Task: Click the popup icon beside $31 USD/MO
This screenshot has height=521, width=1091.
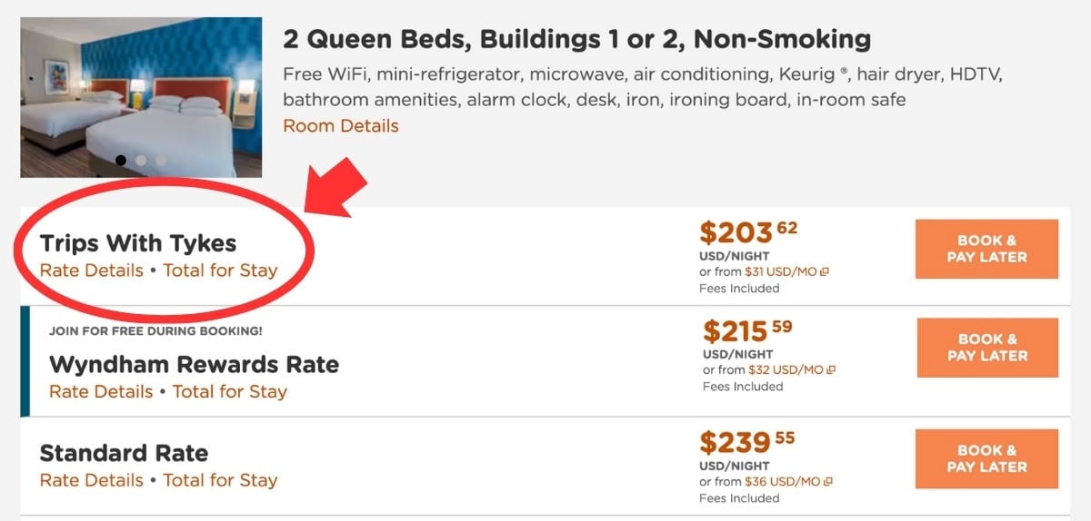Action: point(826,272)
